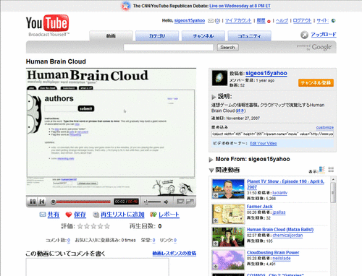Click the report flag icon
The image size is (362, 276).
coord(153,214)
